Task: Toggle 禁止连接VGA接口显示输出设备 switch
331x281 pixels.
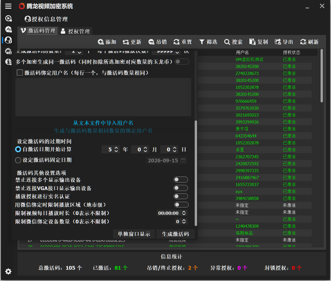Action: click(181, 188)
